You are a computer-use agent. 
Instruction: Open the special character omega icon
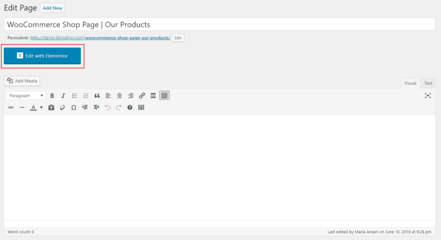tap(74, 108)
